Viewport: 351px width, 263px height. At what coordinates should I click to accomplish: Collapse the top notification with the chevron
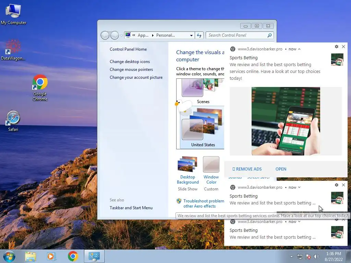[299, 49]
